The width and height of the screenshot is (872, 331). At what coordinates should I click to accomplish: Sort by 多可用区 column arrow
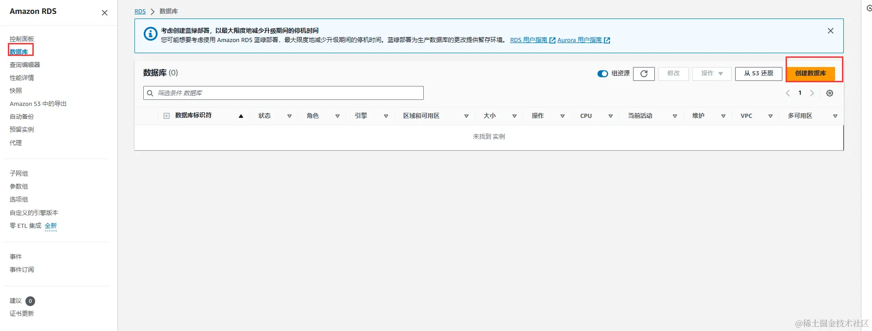click(x=835, y=116)
